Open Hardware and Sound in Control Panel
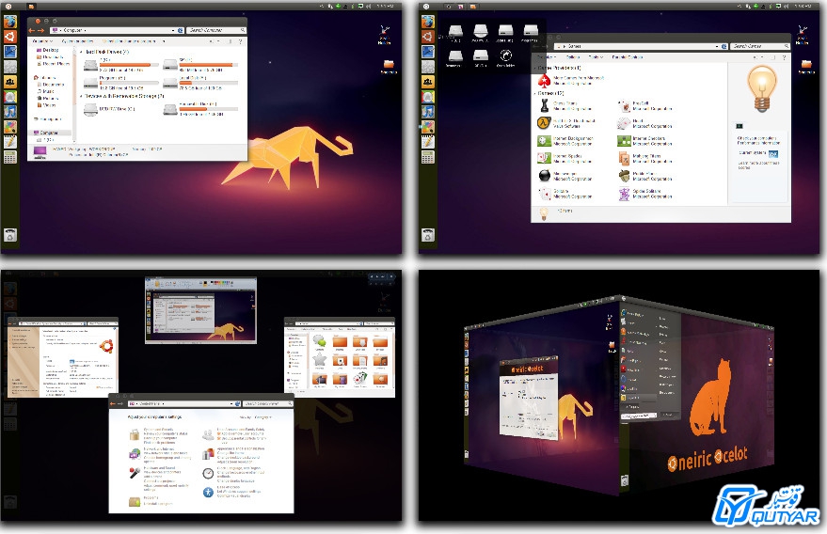The height and width of the screenshot is (534, 827). pyautogui.click(x=159, y=468)
